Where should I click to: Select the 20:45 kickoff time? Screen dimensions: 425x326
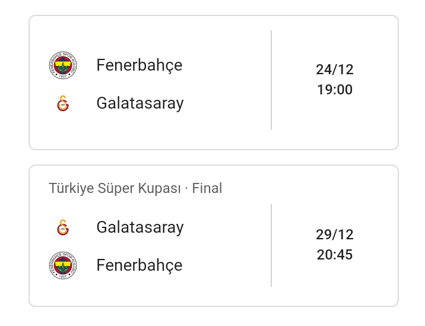[335, 255]
